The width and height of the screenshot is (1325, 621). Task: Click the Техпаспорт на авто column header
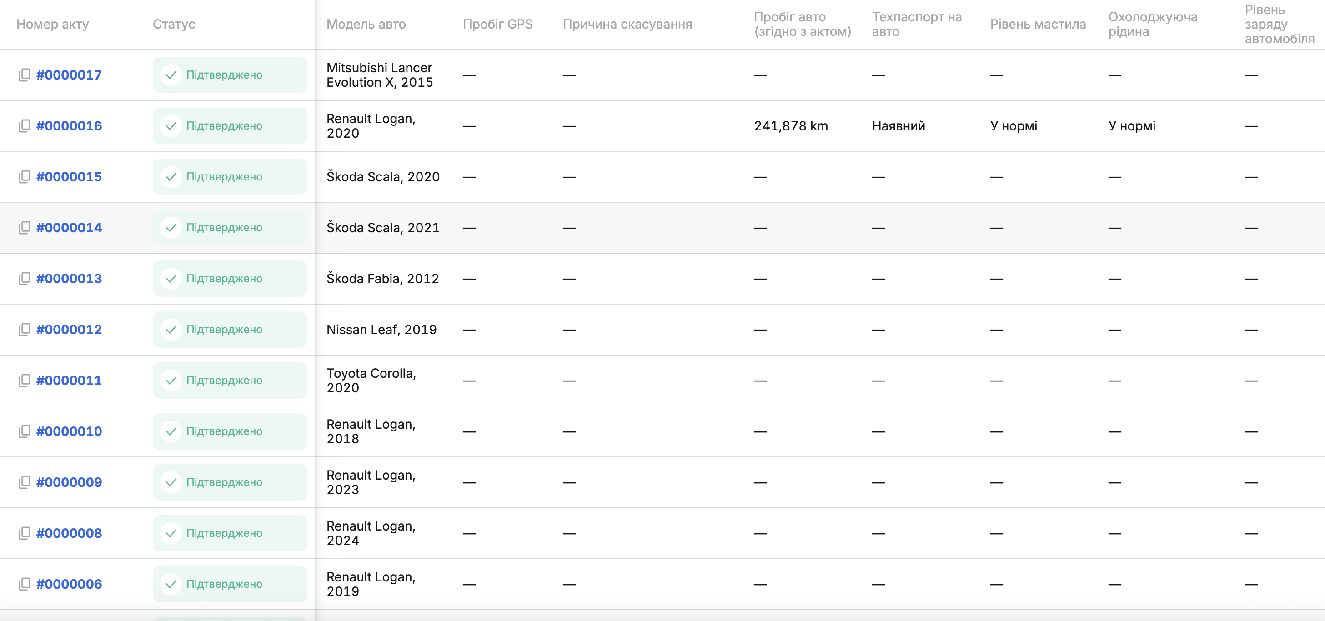[917, 24]
